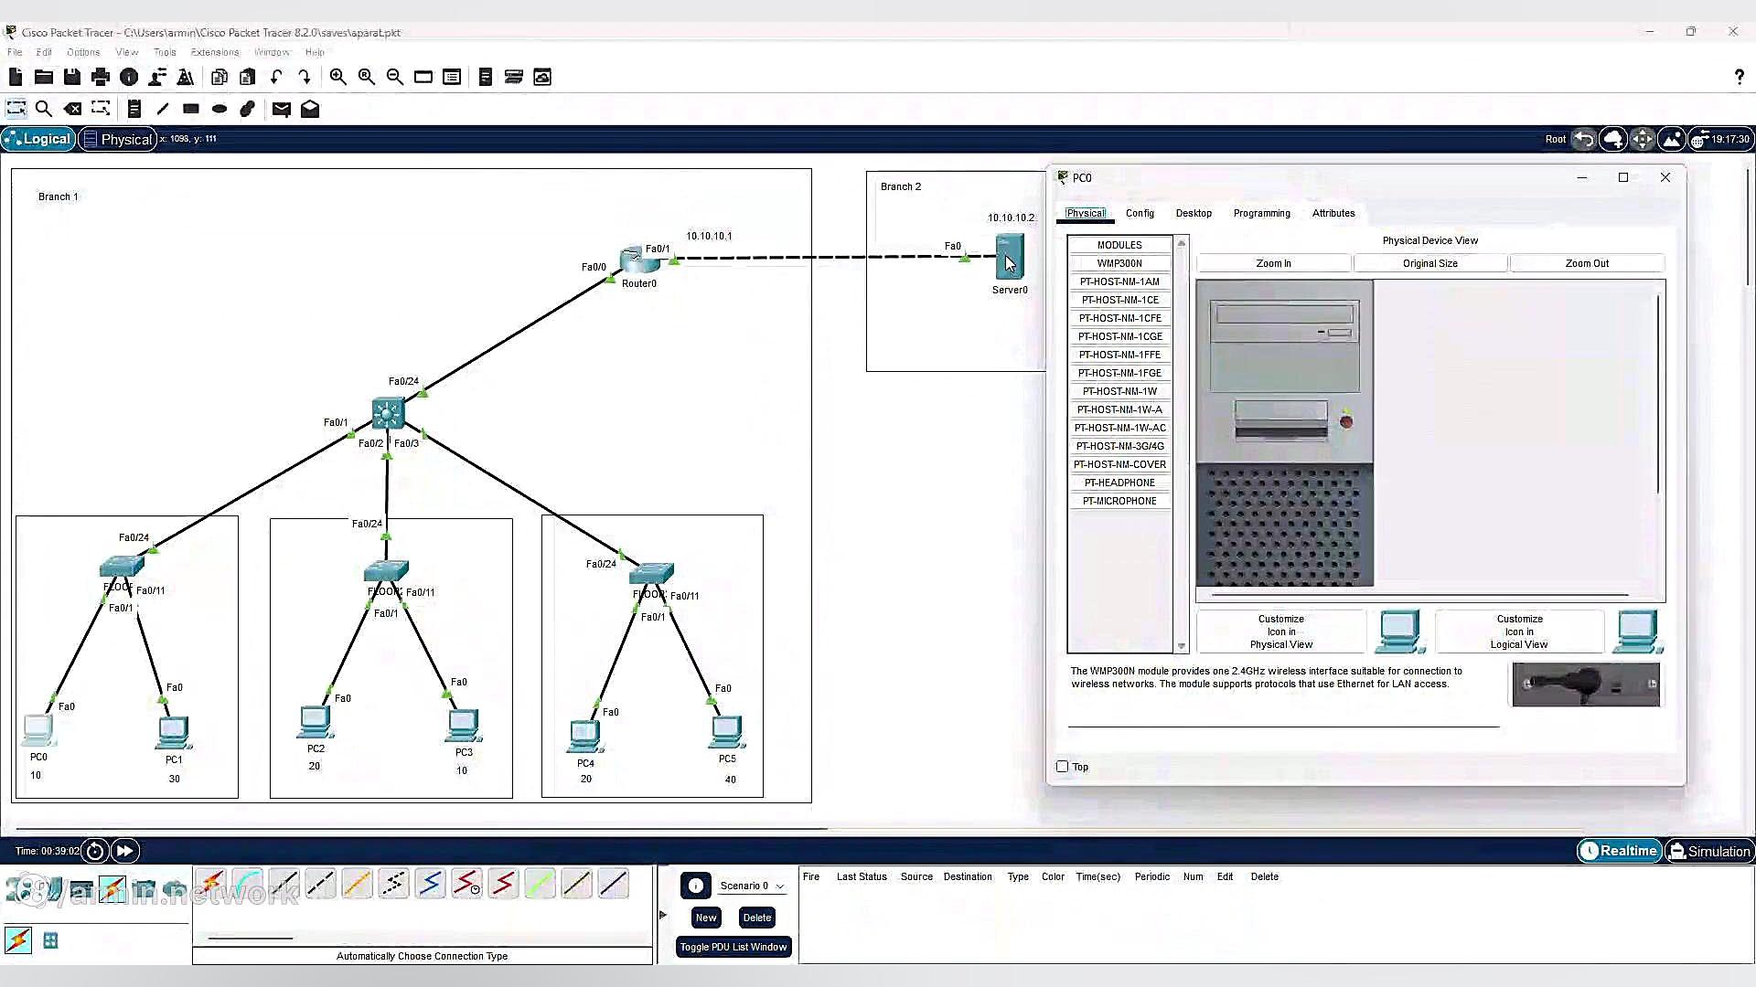This screenshot has width=1756, height=987.
Task: Open the Config tab in PC0
Action: 1140,213
